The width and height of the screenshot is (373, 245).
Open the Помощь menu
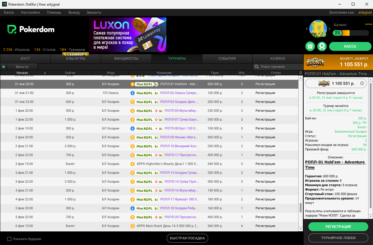[54, 12]
